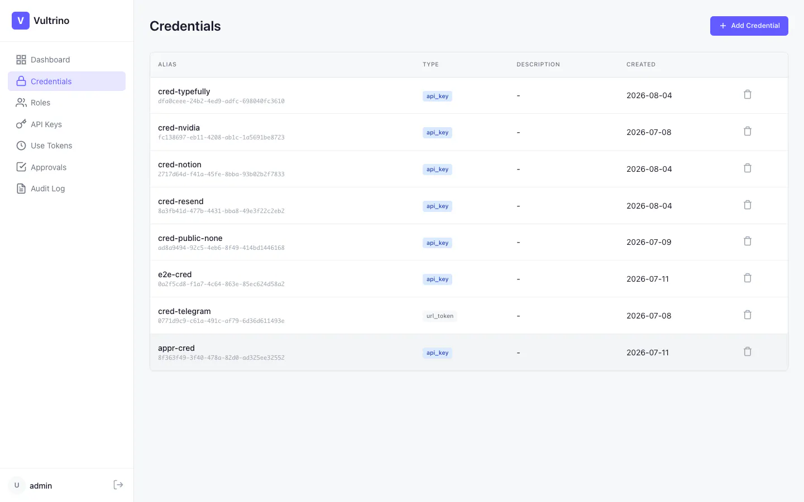The height and width of the screenshot is (502, 804).
Task: Click the Use Tokens clock icon
Action: click(x=21, y=146)
